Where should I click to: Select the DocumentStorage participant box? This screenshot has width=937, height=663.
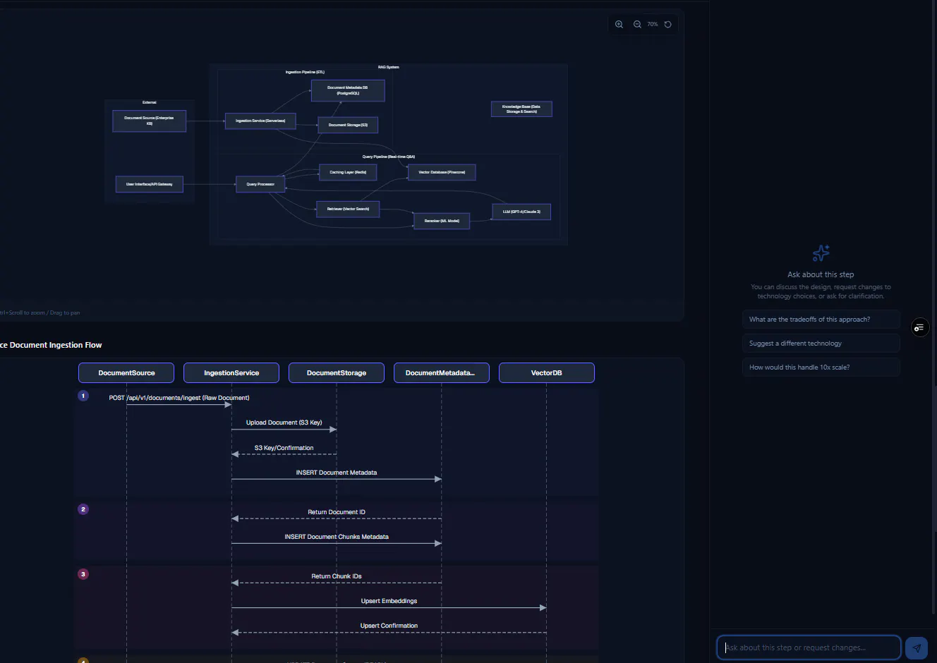click(337, 372)
